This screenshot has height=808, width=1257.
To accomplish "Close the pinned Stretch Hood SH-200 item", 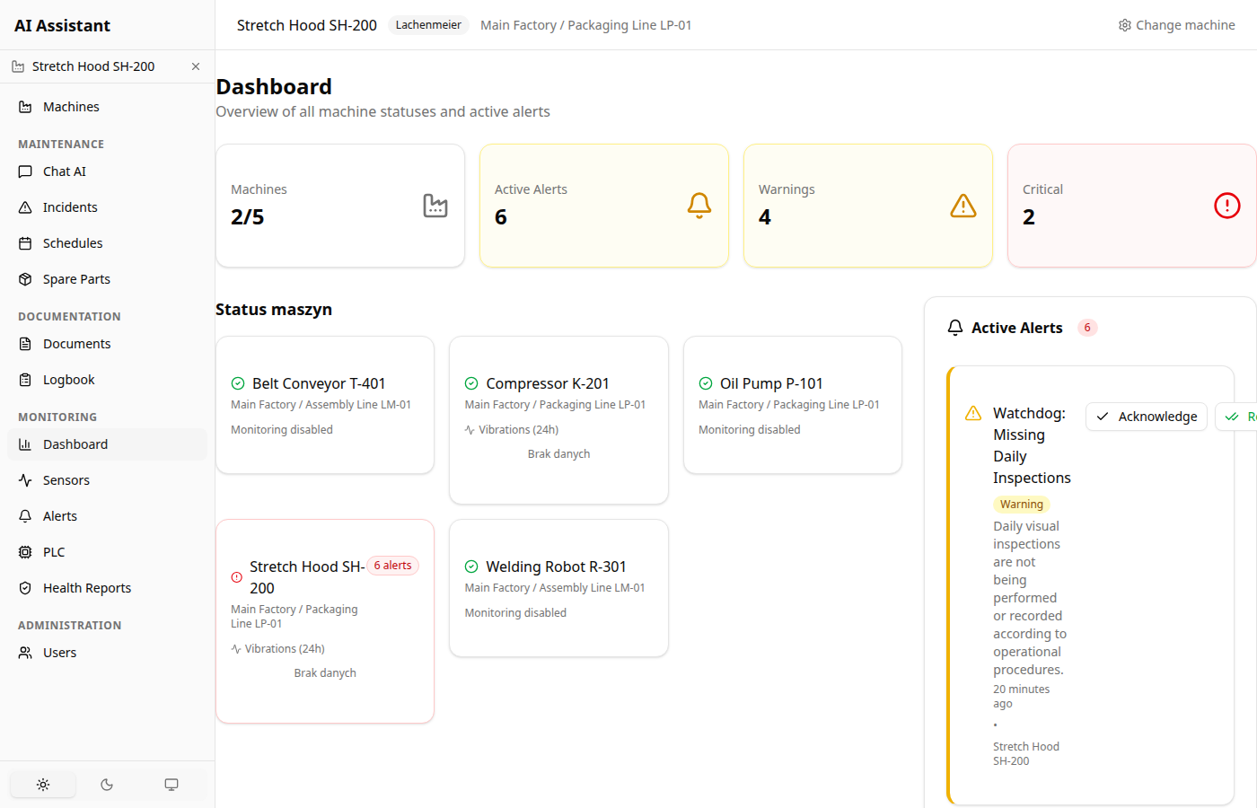I will coord(195,66).
